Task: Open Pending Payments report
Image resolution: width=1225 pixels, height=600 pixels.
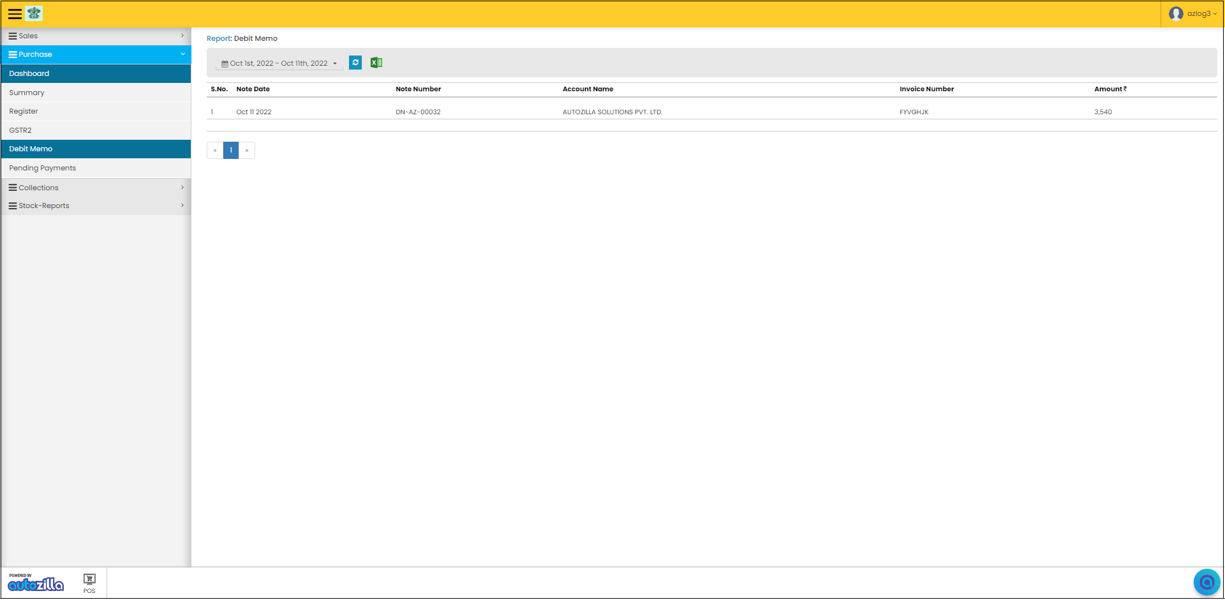Action: point(96,168)
